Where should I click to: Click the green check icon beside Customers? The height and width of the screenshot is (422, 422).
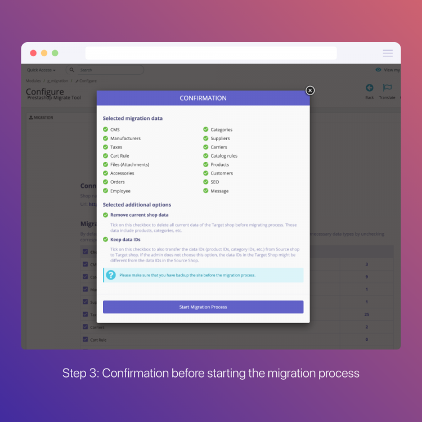[205, 173]
